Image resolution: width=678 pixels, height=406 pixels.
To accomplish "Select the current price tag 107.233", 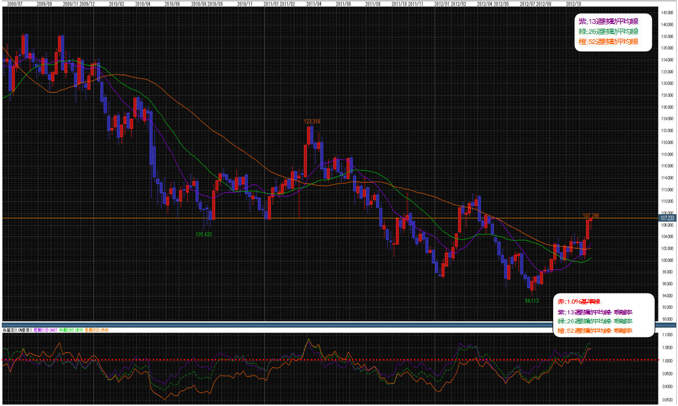I will 667,218.
